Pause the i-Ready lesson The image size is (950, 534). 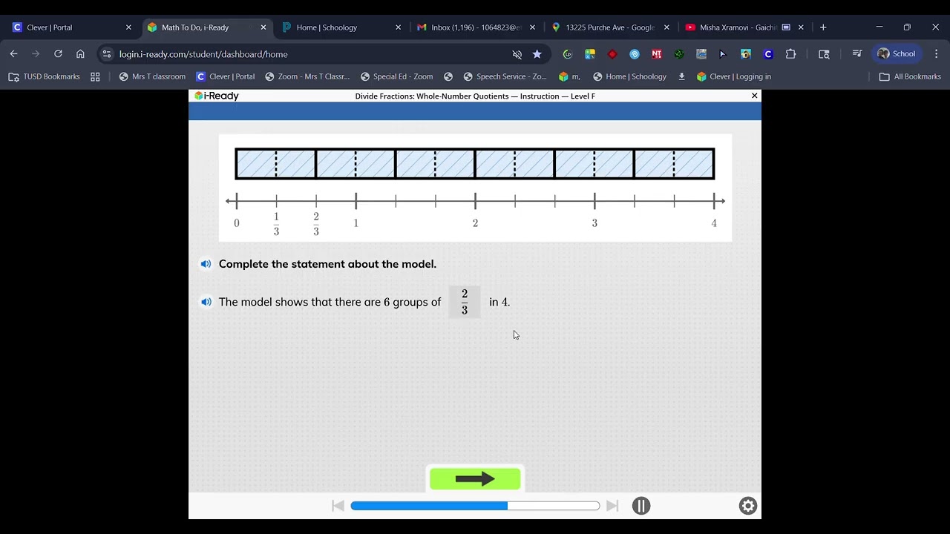(641, 506)
